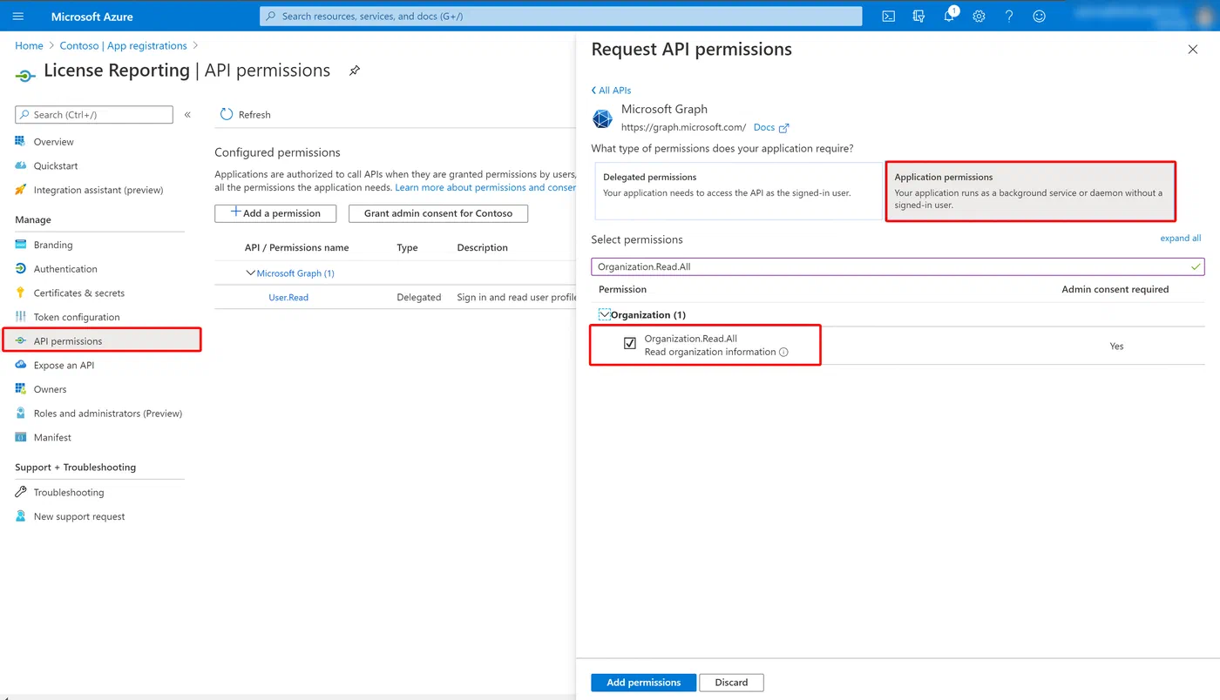
Task: Click the Manifest icon
Action: click(20, 437)
